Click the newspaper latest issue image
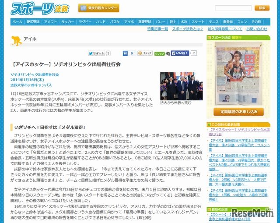The image size is (280, 223). point(238,73)
